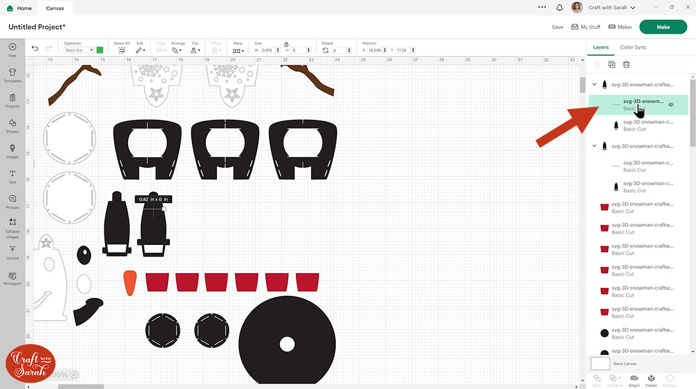Click the Group layers icon

[x=597, y=65]
